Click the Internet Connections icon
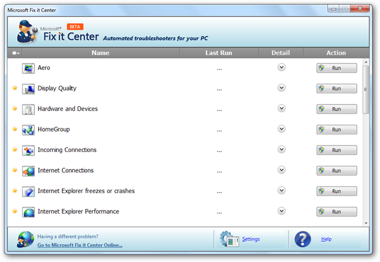 (28, 171)
